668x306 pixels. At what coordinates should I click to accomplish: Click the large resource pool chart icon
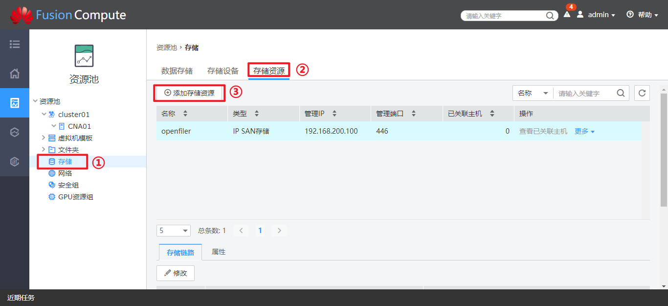tap(84, 56)
